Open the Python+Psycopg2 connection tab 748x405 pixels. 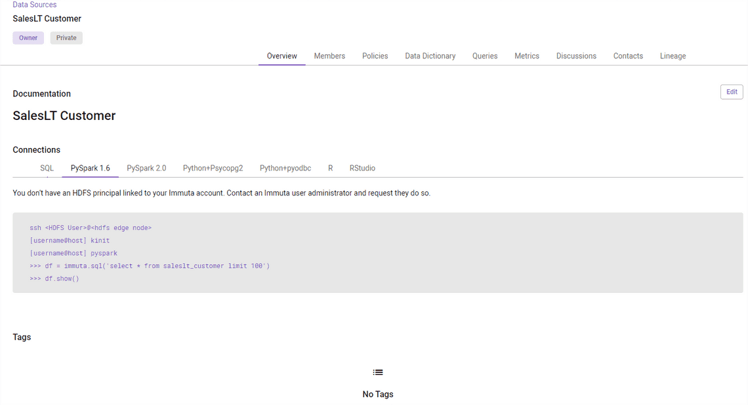click(x=213, y=168)
